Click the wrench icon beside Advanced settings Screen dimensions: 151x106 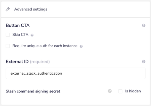8,9
